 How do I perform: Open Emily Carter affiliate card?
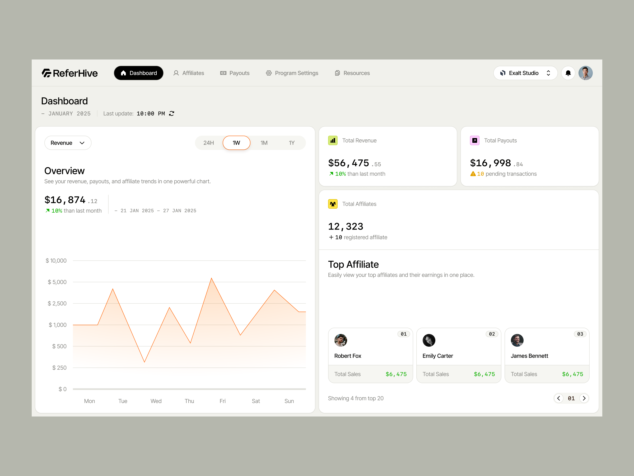pyautogui.click(x=459, y=355)
